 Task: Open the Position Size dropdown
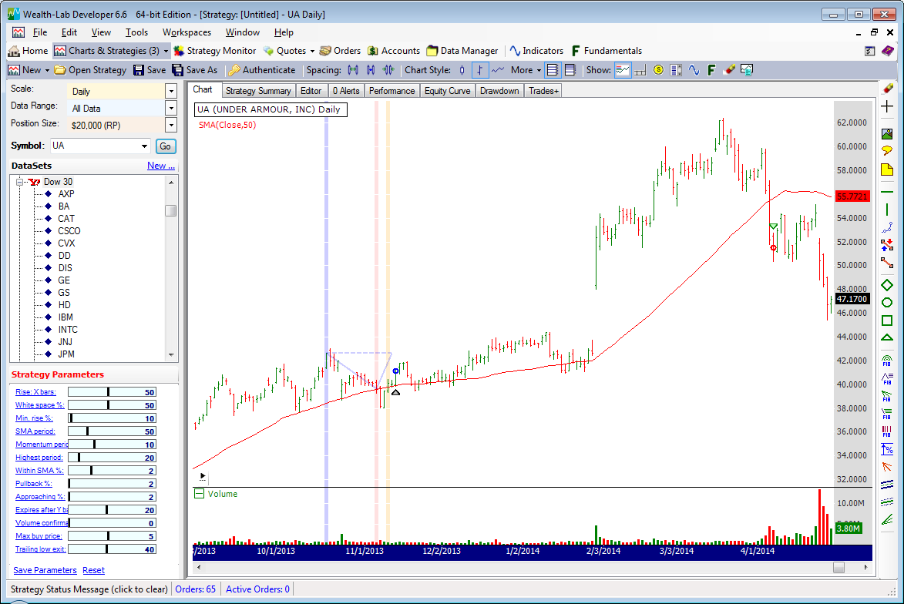point(171,125)
